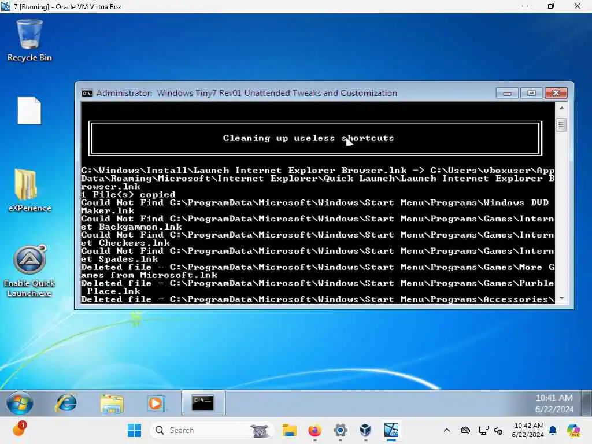Show hidden system tray icons chevron
This screenshot has width=592, height=444.
click(447, 430)
